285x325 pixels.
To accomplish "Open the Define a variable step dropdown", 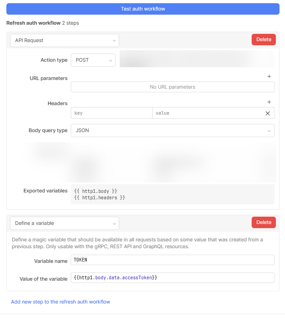I will [x=64, y=223].
